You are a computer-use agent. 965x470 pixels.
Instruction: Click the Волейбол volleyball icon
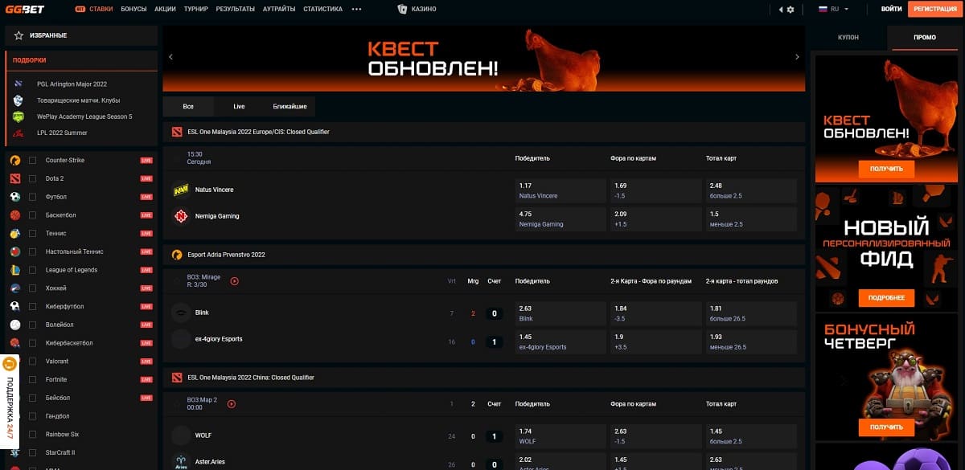[15, 325]
